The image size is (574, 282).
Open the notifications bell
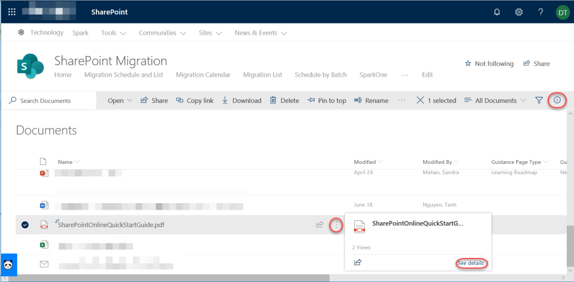pyautogui.click(x=497, y=12)
